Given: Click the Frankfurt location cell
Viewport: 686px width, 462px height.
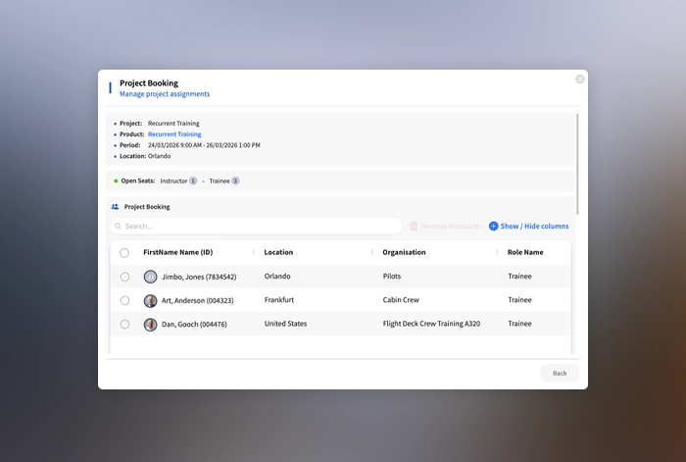Looking at the screenshot, I should [x=279, y=299].
